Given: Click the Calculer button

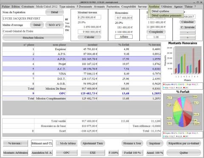Looking at the screenshot, I should click(89, 37).
